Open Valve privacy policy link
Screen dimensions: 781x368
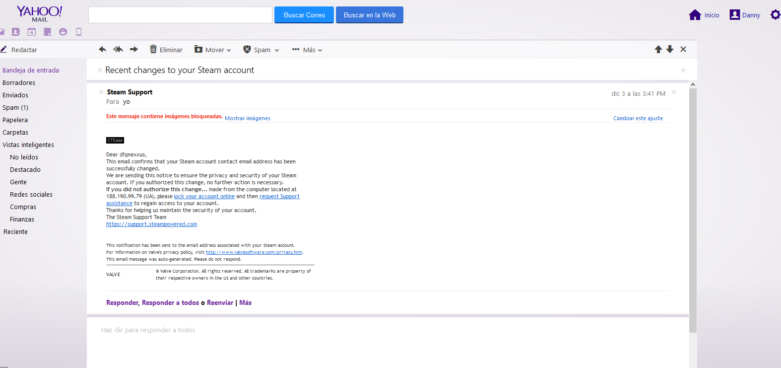[x=254, y=252]
